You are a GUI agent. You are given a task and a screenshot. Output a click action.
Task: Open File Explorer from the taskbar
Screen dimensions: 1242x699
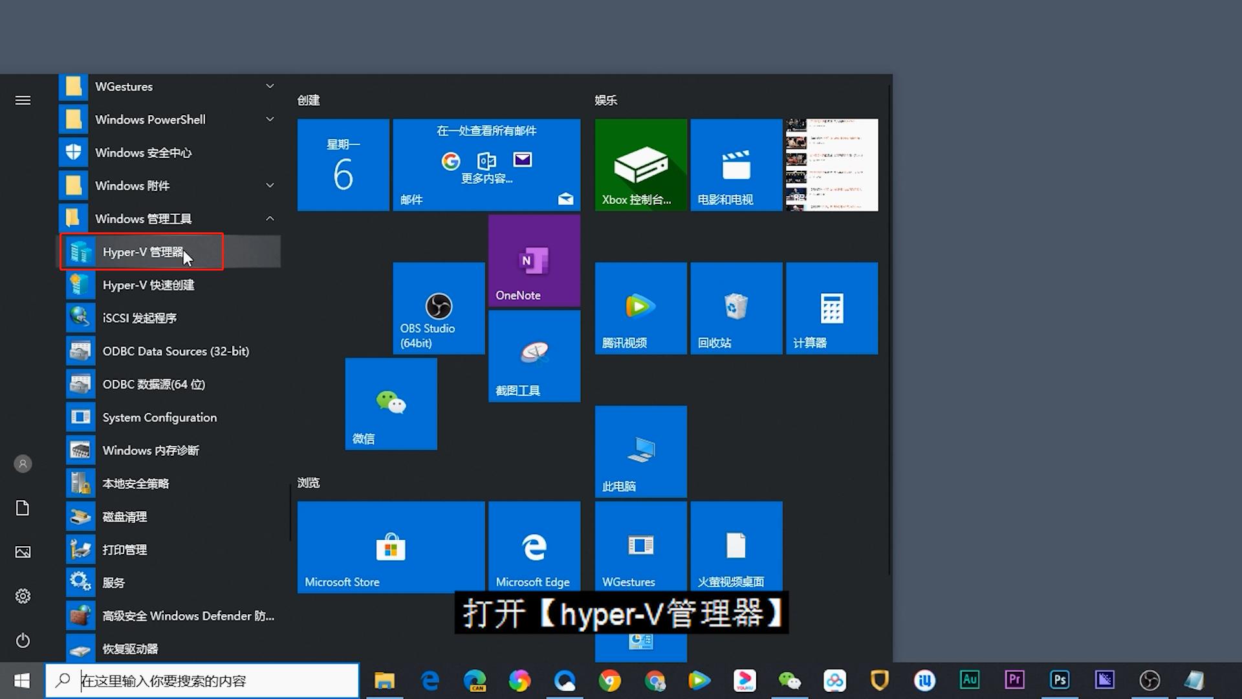coord(384,680)
